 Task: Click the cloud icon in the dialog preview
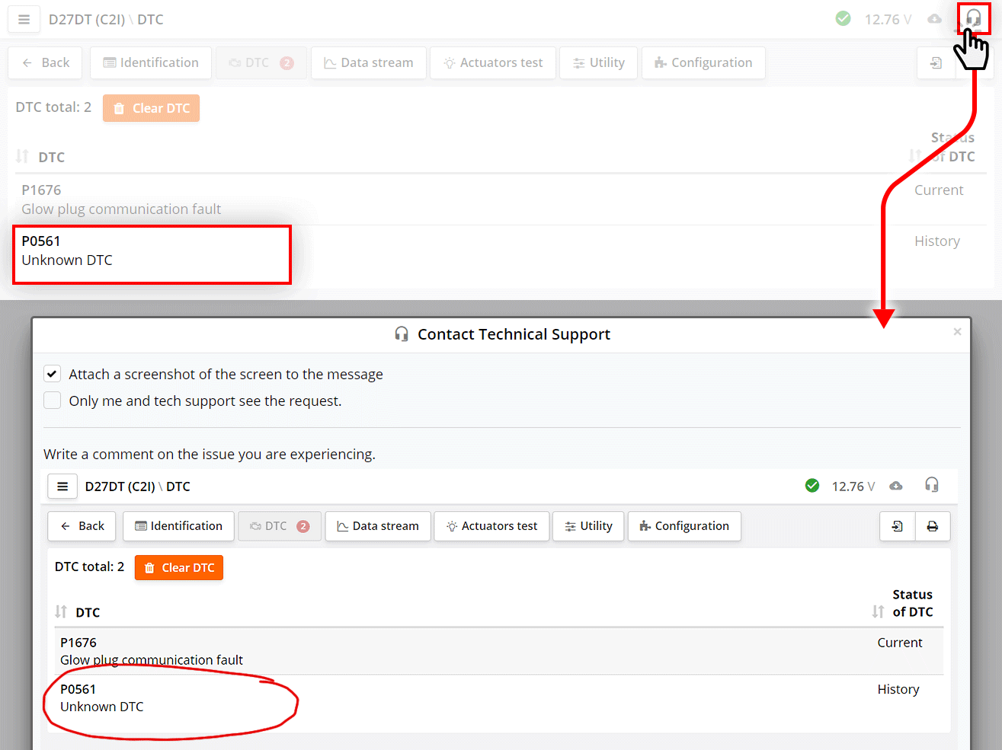896,486
